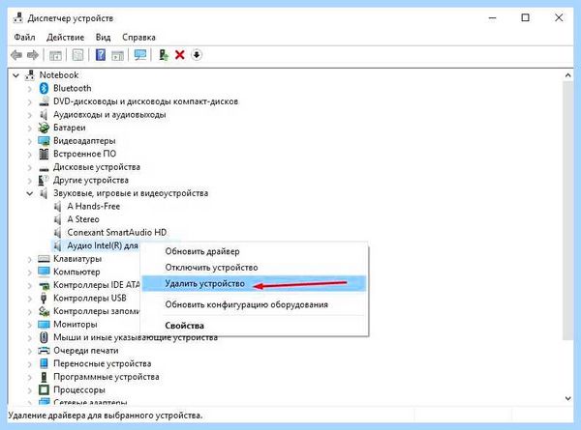The width and height of the screenshot is (581, 430).
Task: Click the display adapter icon beside Видеоадаптеры
Action: (x=44, y=141)
